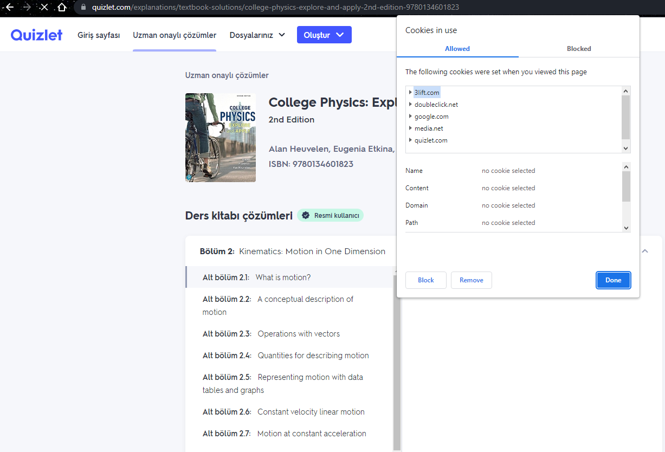Image resolution: width=665 pixels, height=452 pixels.
Task: Click the cookie list scroll up arrow
Action: (626, 91)
